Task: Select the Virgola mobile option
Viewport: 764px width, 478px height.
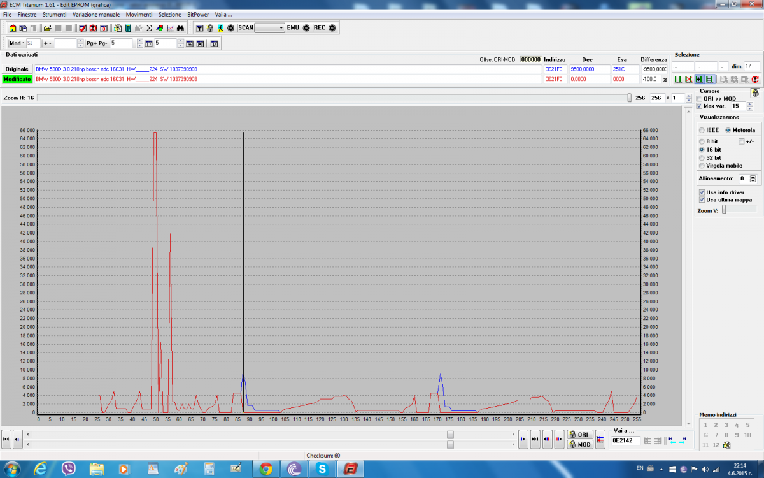Action: tap(702, 166)
